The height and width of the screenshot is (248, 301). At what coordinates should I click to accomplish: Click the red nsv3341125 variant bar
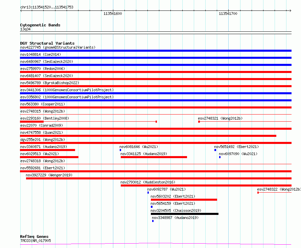click(x=154, y=157)
